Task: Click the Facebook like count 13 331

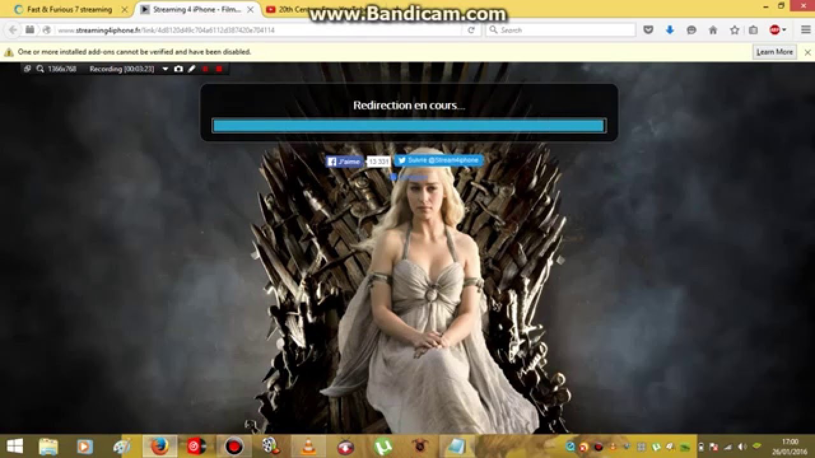Action: point(379,162)
